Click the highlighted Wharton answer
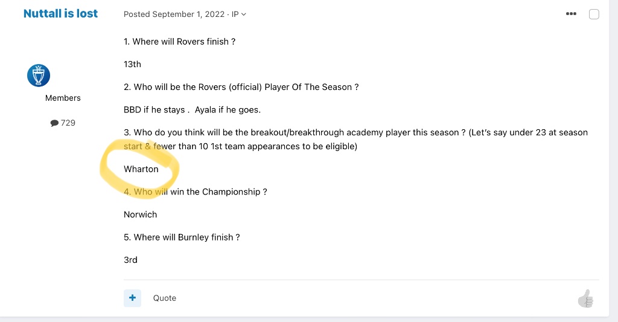This screenshot has height=322, width=618. (x=141, y=169)
